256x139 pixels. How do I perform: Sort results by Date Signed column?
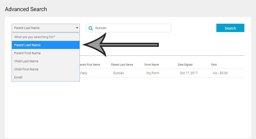185,65
